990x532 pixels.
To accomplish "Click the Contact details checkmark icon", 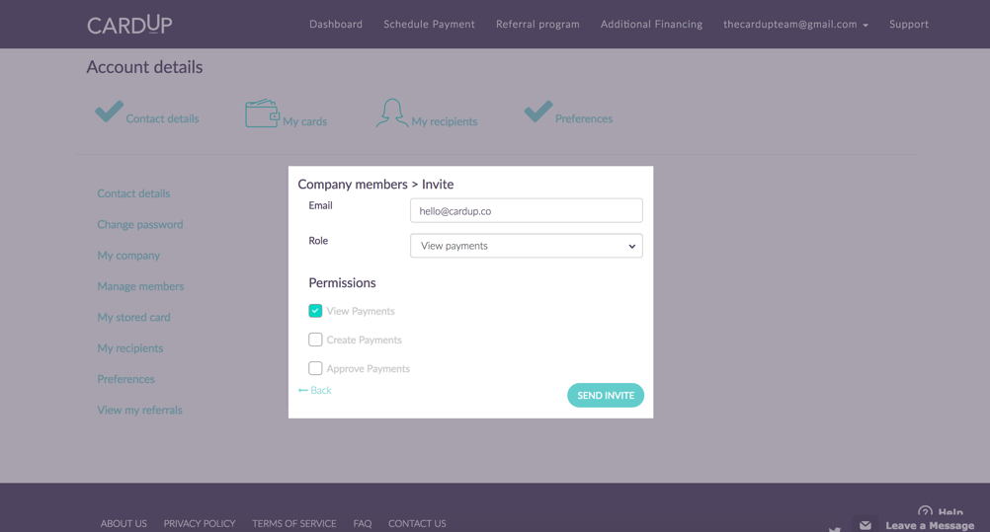I will click(109, 112).
